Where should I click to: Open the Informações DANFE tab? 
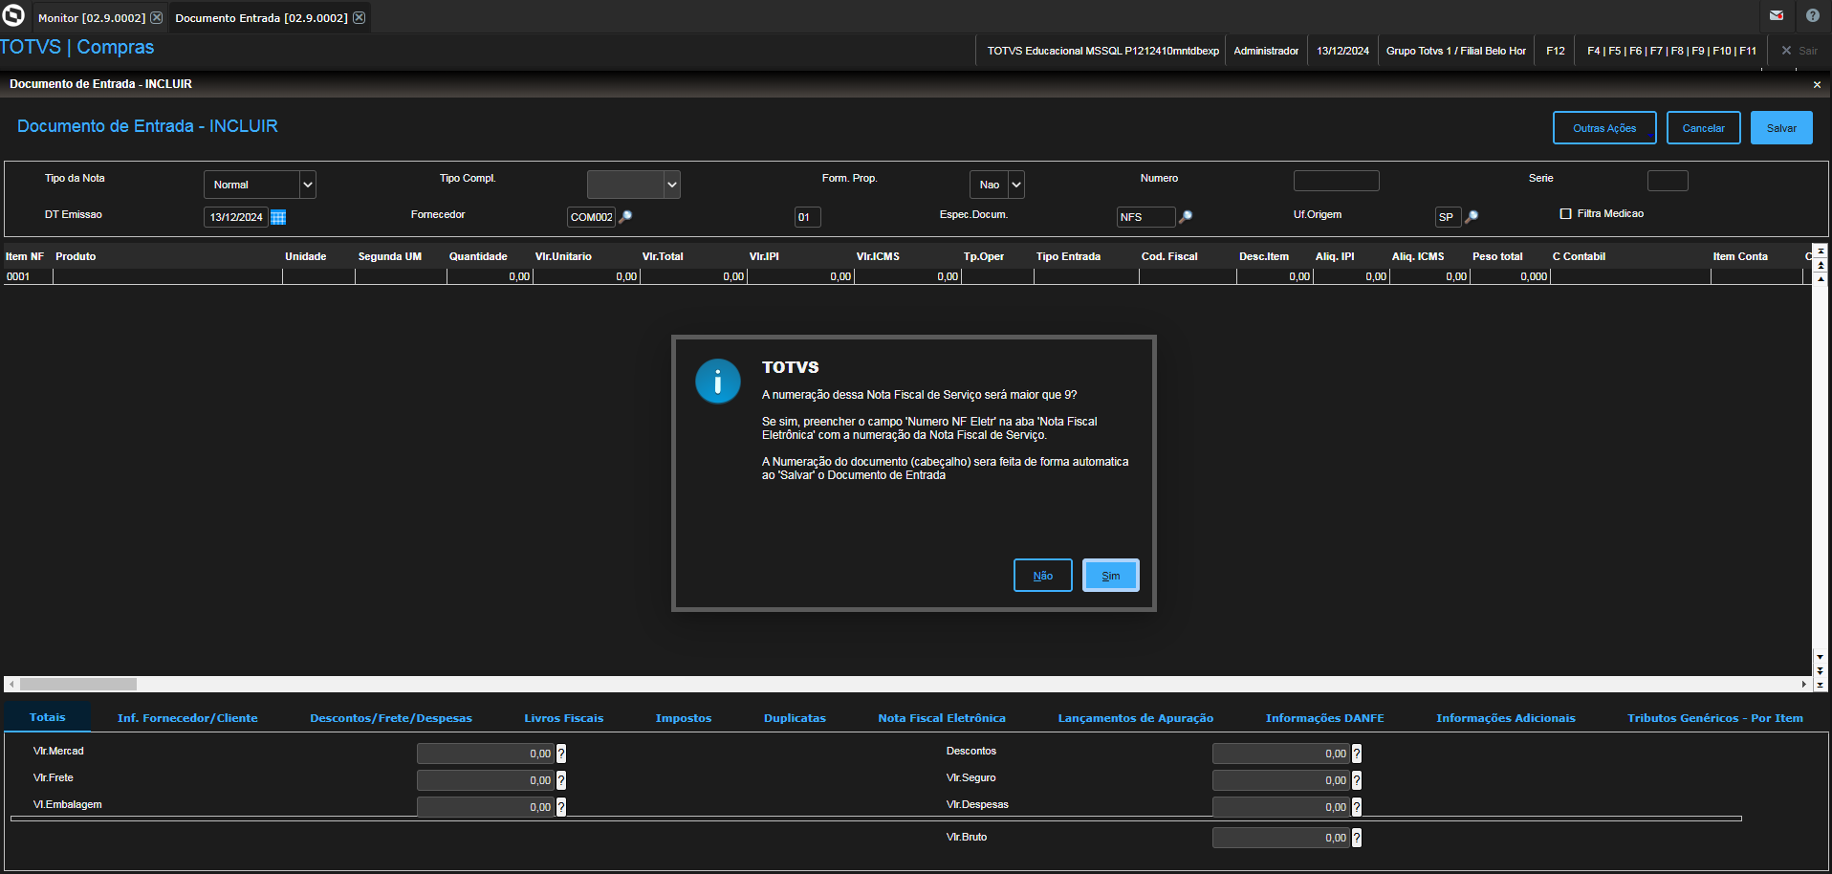click(x=1325, y=718)
